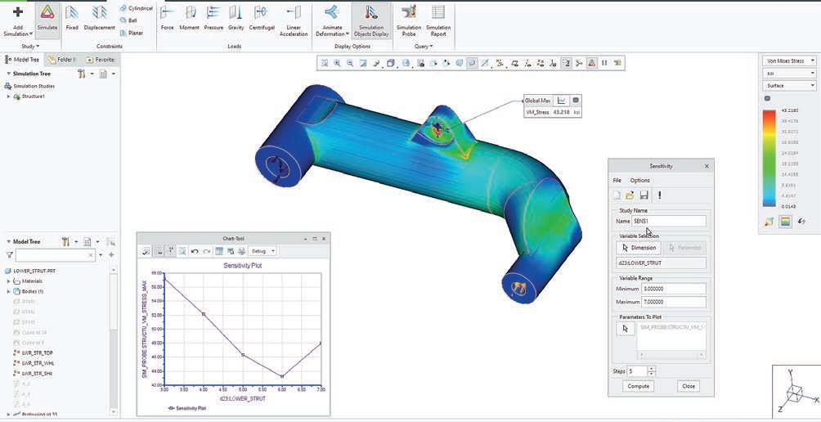821x422 pixels.
Task: Open the Debug dropdown in Chart-Tool
Action: pos(262,251)
